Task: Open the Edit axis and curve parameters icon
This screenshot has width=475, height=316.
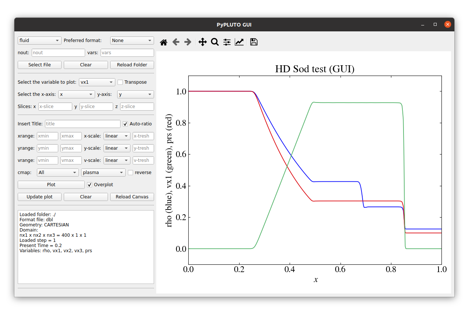Action: [x=239, y=42]
